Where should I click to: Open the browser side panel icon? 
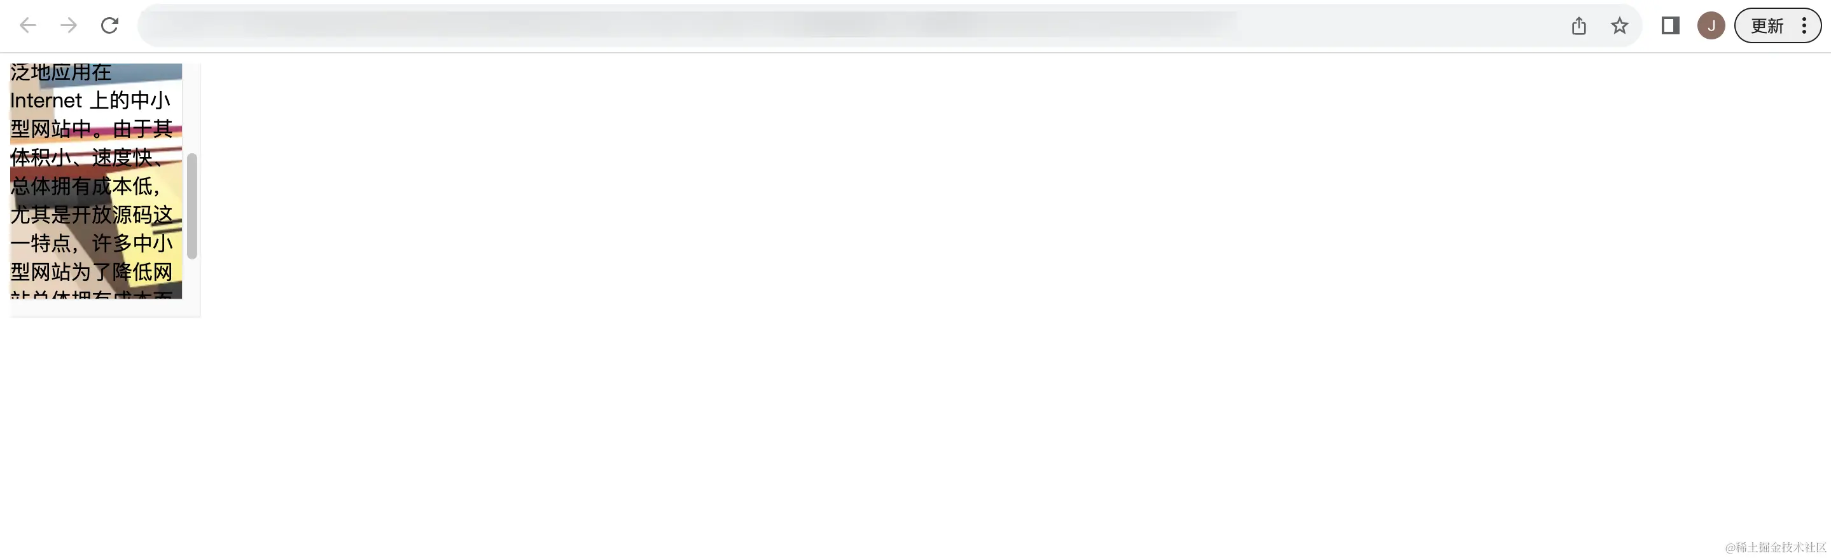coord(1671,25)
